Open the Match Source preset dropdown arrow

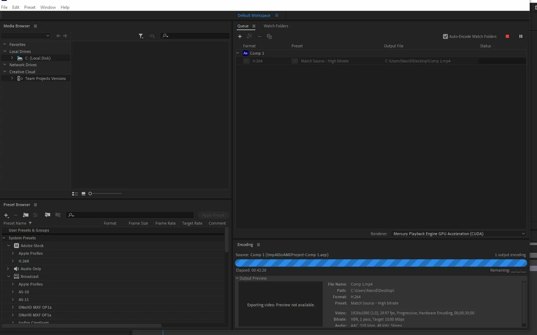click(295, 61)
